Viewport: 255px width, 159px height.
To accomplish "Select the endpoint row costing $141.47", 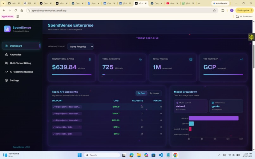I will pos(107,114).
